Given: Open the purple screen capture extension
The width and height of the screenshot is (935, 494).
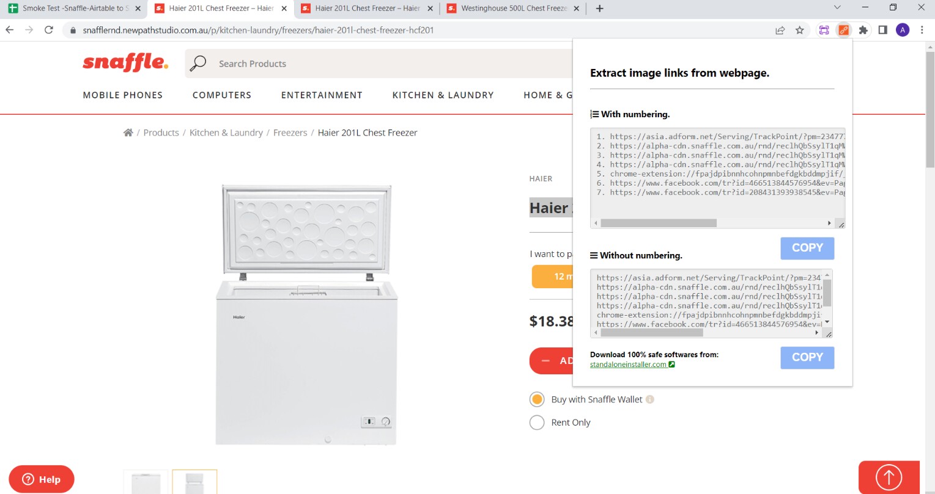Looking at the screenshot, I should (824, 30).
